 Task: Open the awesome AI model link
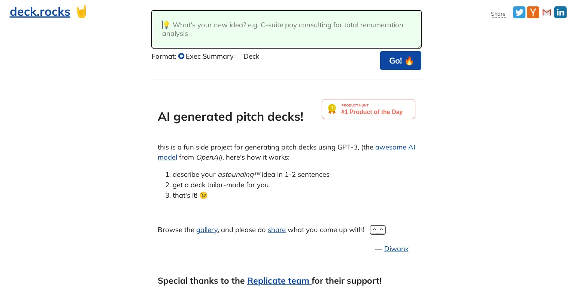coord(395,147)
